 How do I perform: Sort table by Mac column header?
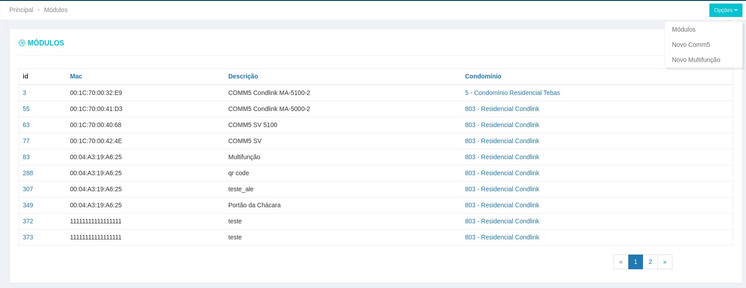(x=76, y=76)
